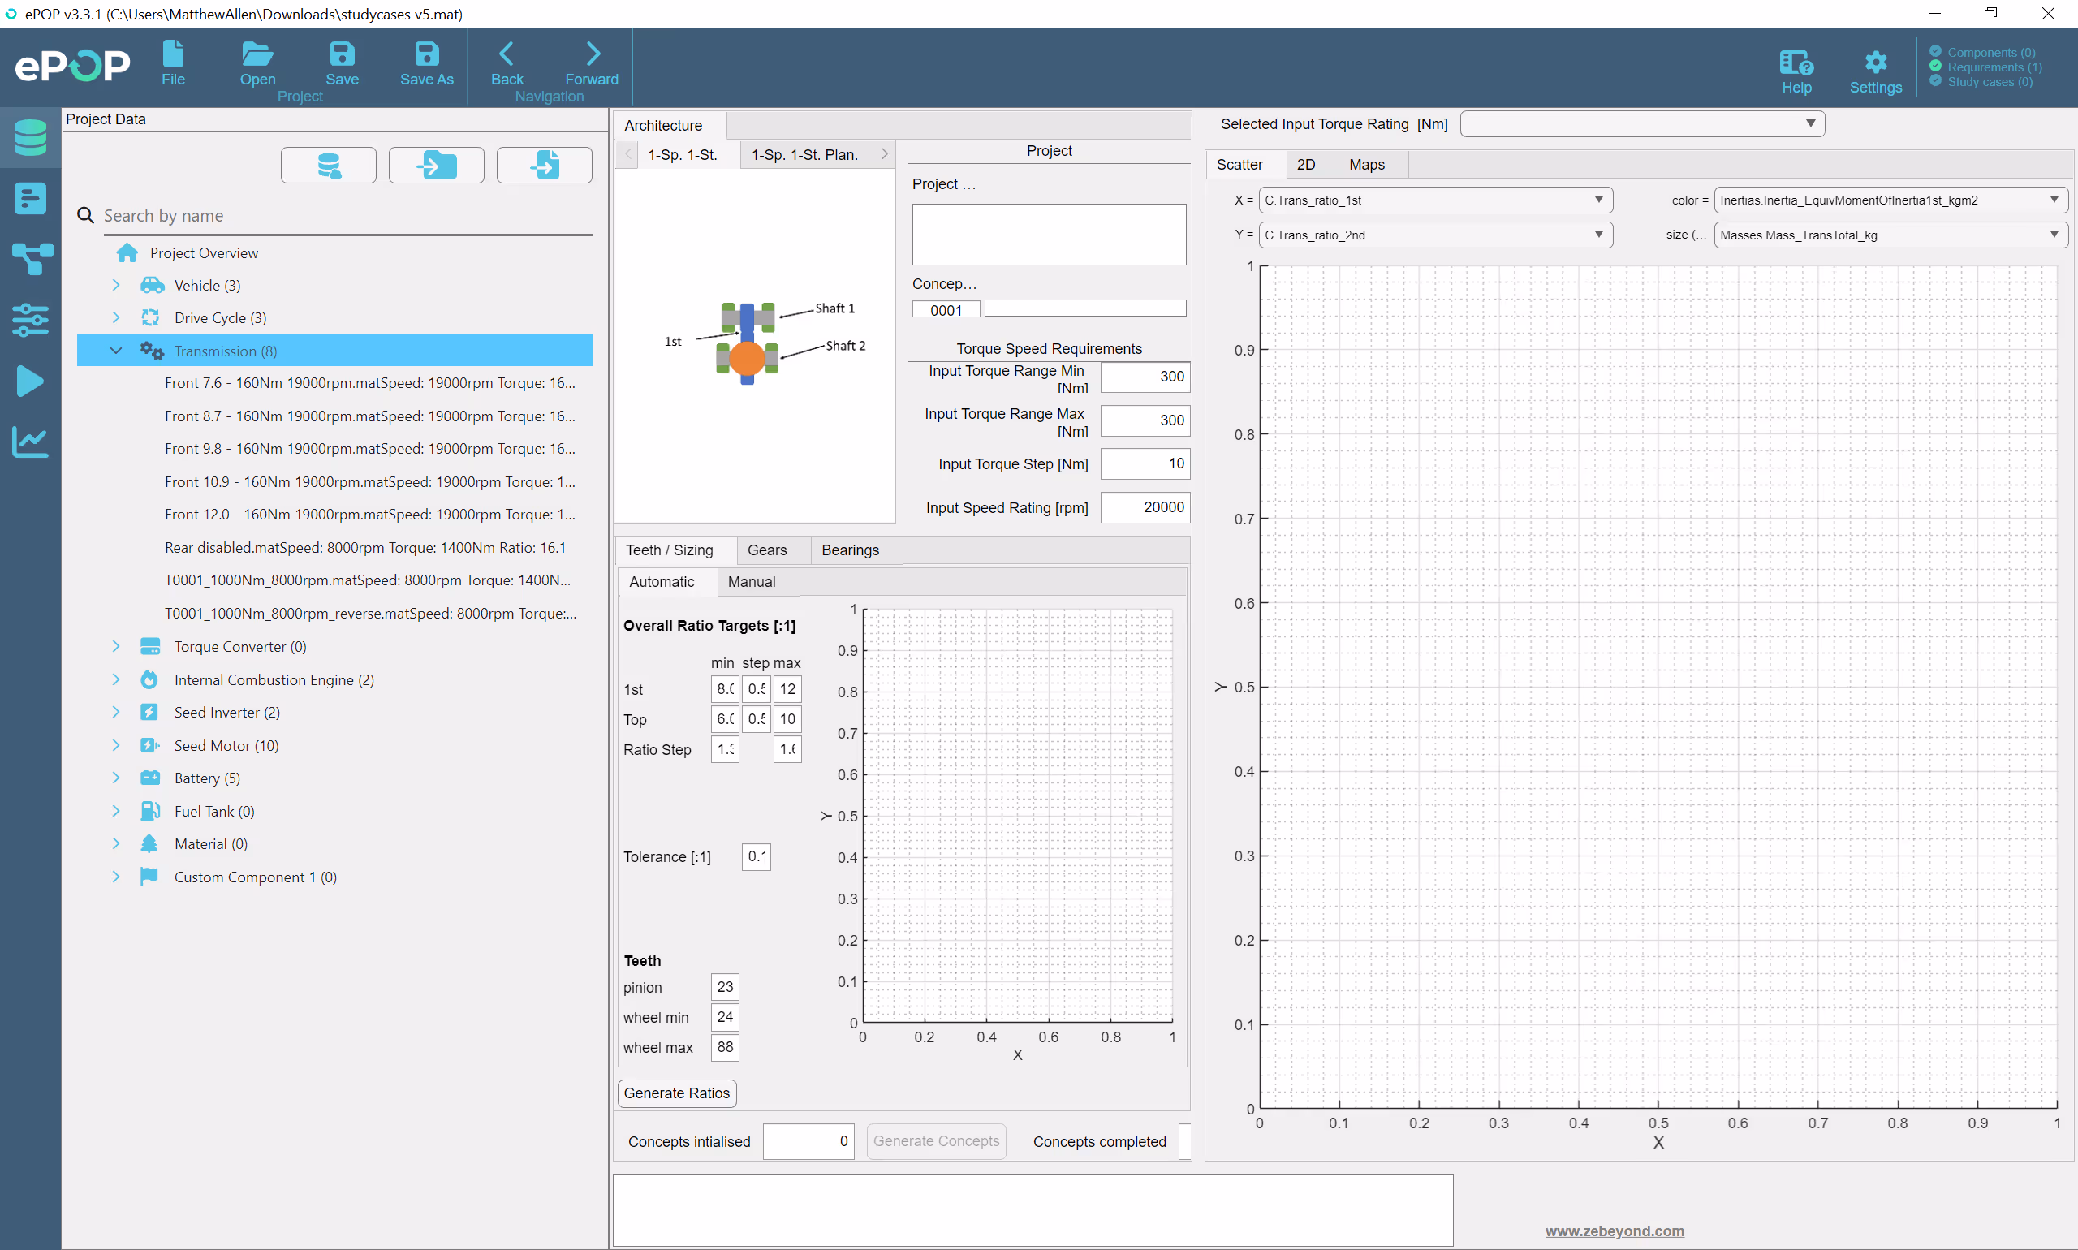Open the www.zebeyond.com link

pos(1613,1231)
